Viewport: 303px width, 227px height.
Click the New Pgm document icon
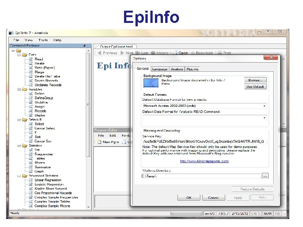point(99,142)
